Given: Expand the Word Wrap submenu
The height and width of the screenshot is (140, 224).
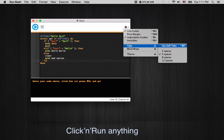Looking at the screenshot, I should [x=141, y=49].
